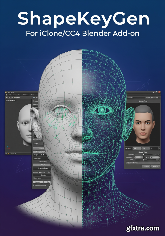165x236 pixels.
Task: Select the gray head model in left viewport
Action: [24, 125]
